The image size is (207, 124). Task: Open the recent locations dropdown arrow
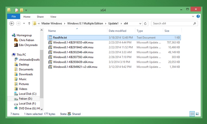point(24,23)
